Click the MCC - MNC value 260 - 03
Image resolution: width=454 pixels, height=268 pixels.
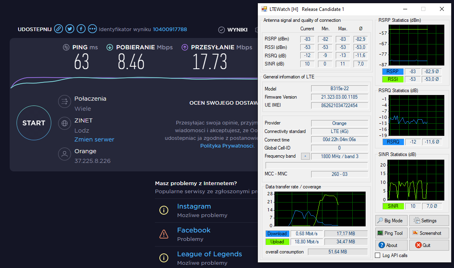click(x=339, y=174)
